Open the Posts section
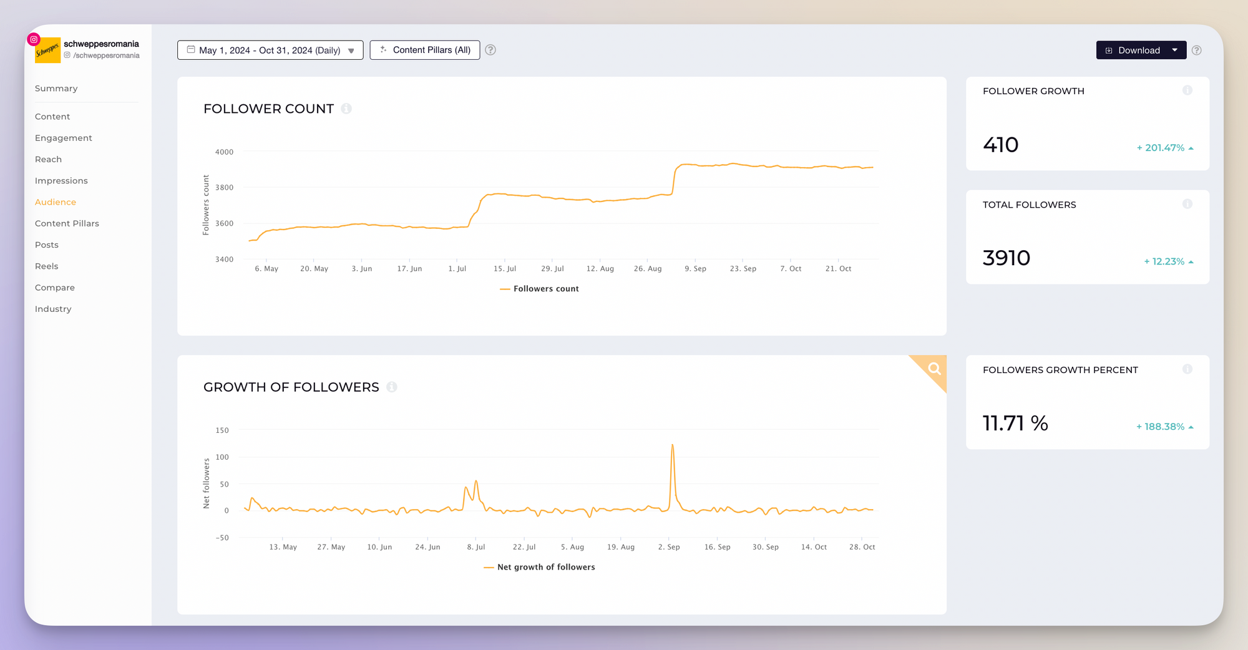The image size is (1248, 650). pos(47,245)
